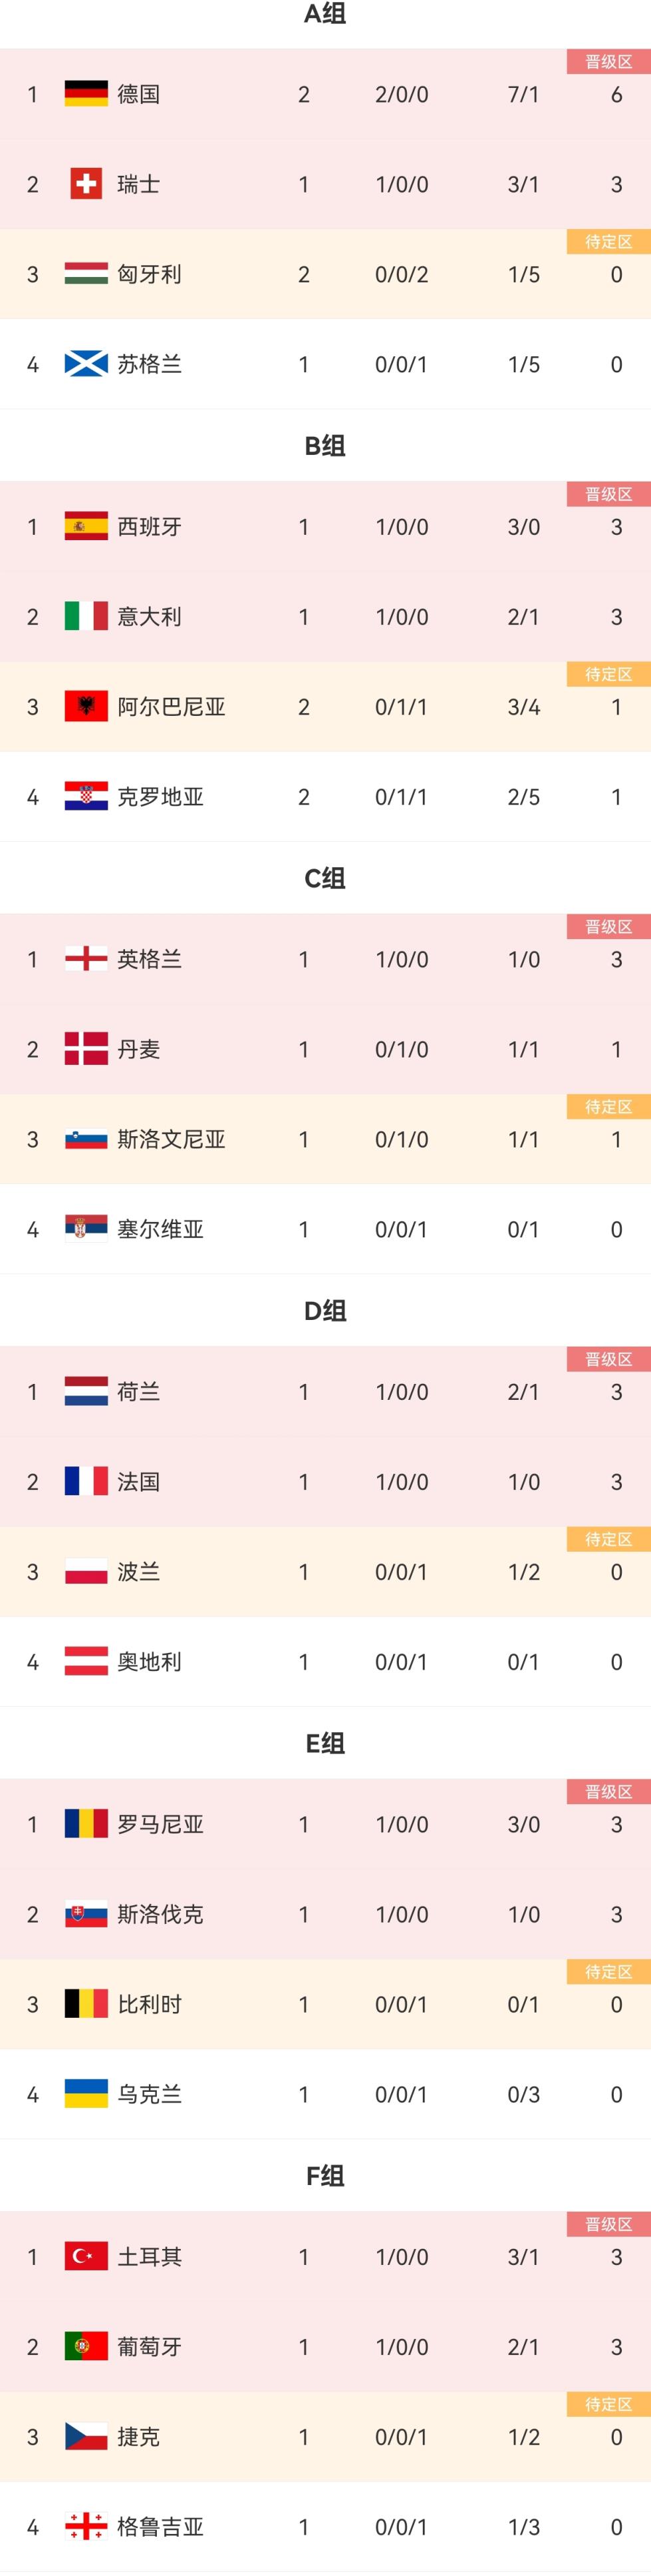Click the Netherlands flag icon
This screenshot has height=2576, width=651.
pos(86,1392)
